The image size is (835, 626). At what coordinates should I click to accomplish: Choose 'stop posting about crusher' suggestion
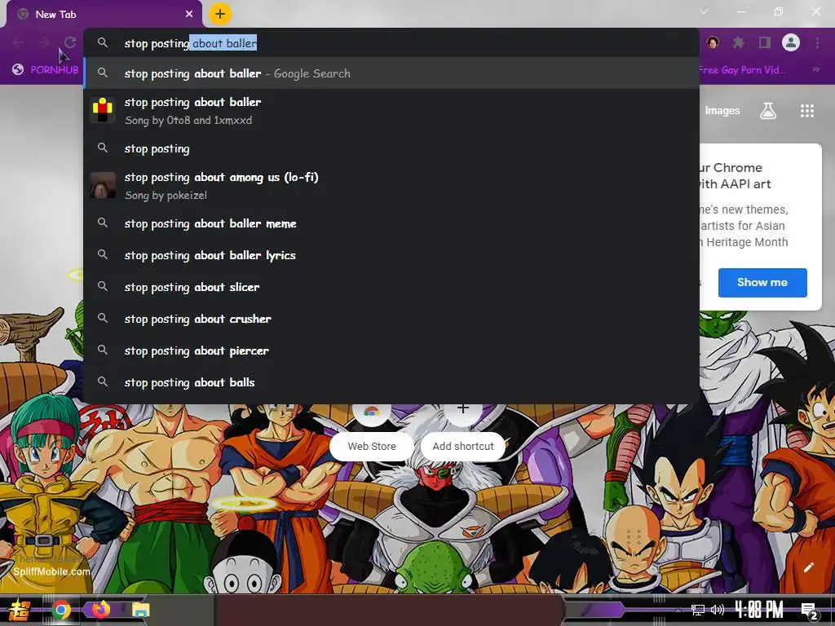tap(391, 319)
